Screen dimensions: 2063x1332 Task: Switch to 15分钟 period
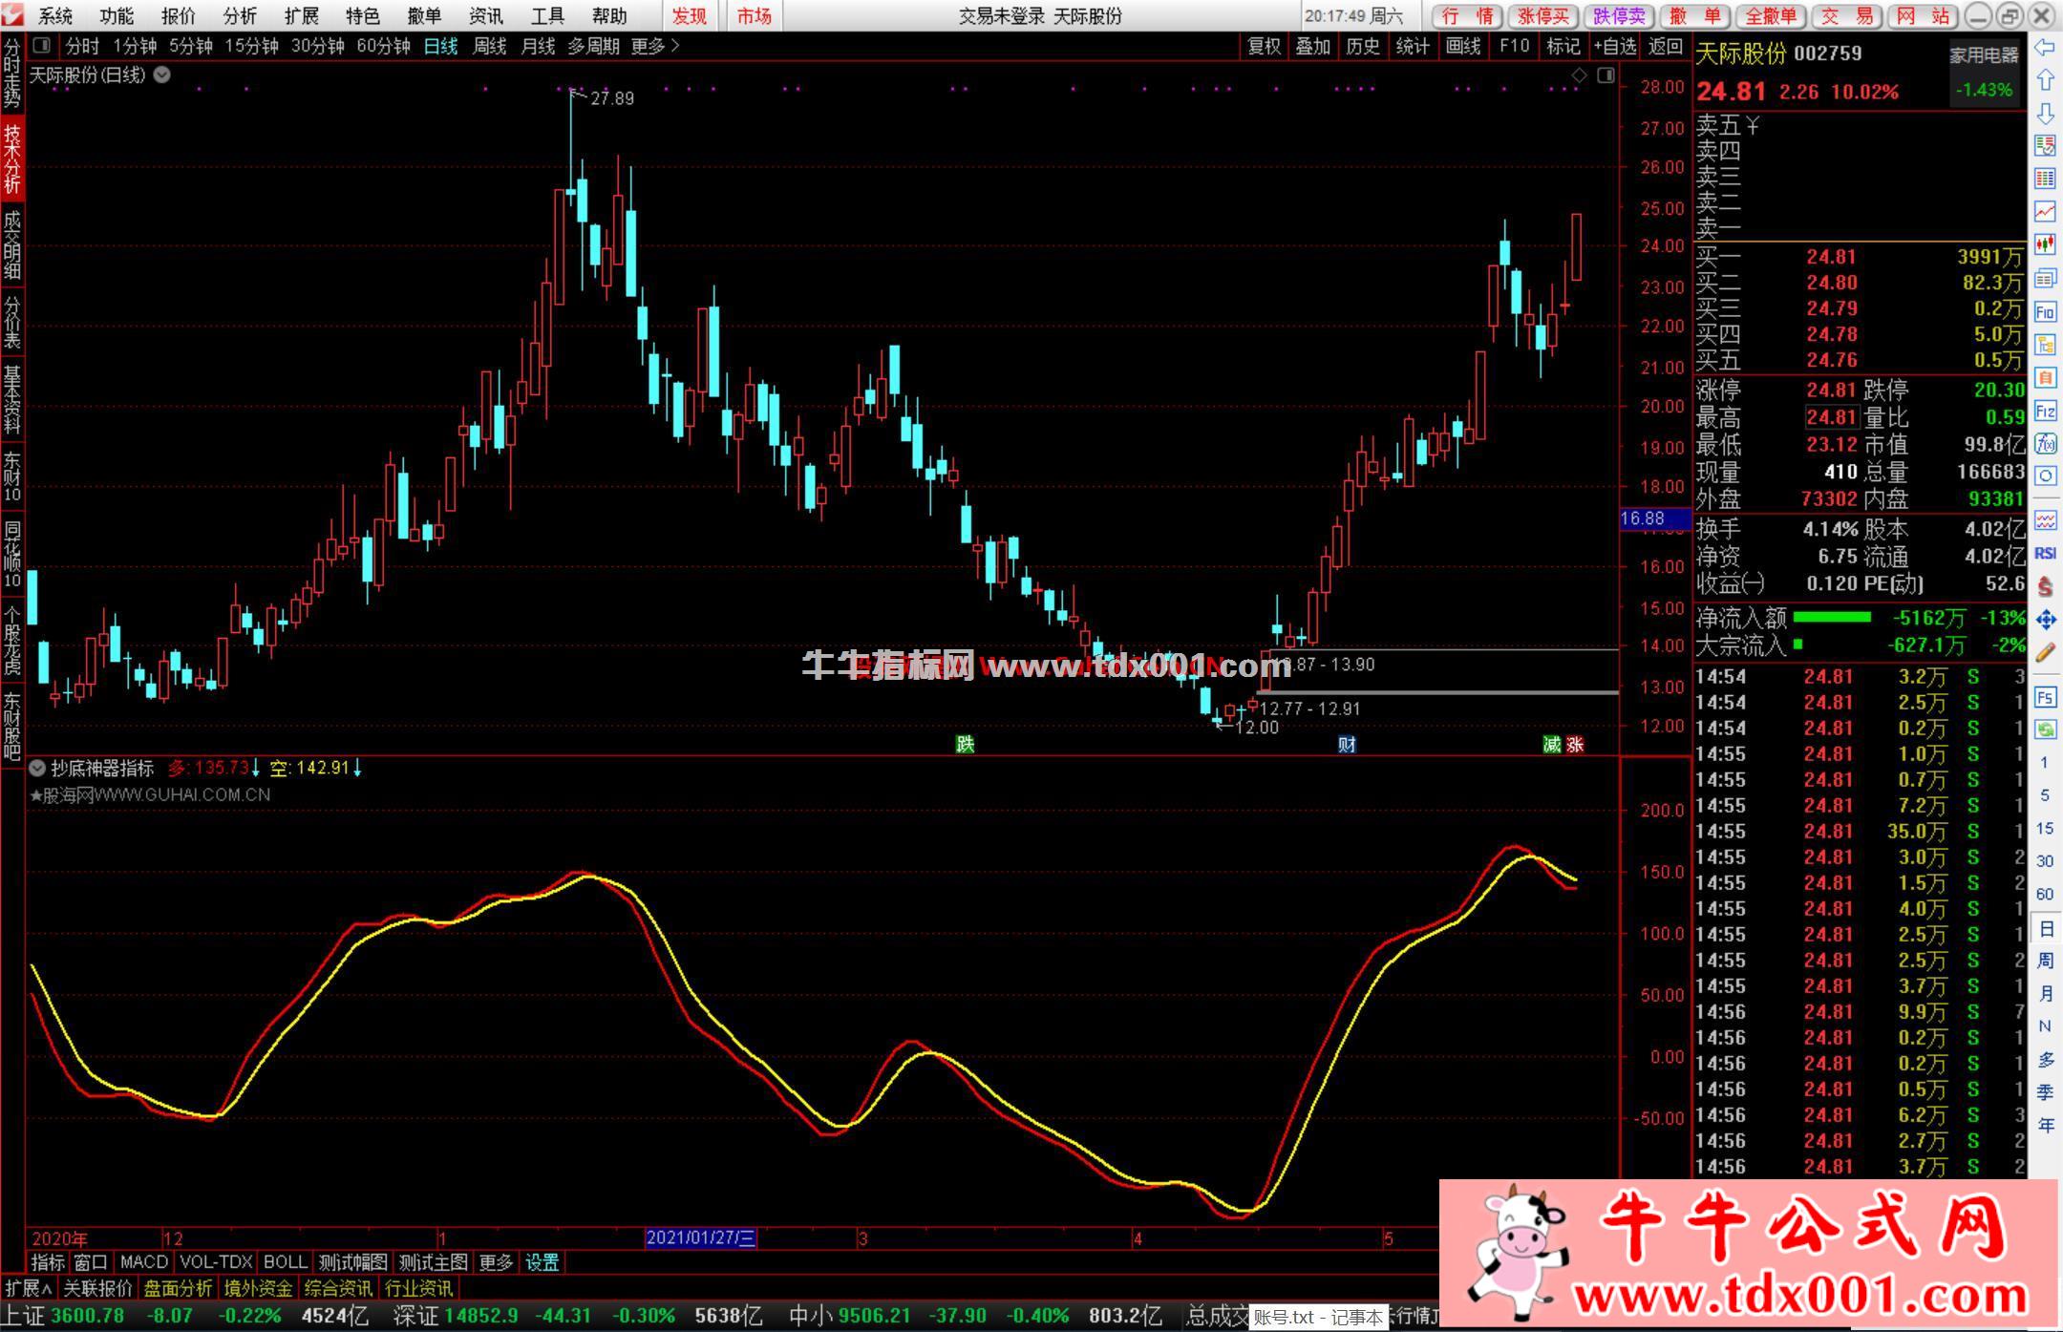pos(252,46)
